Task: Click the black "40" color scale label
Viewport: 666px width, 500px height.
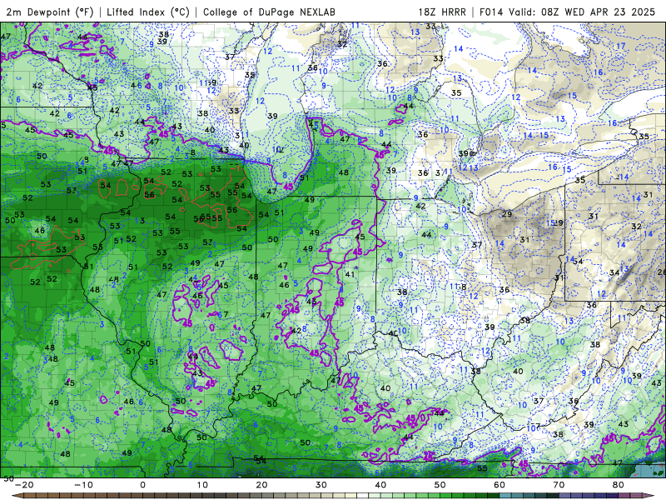Action: tap(380, 485)
